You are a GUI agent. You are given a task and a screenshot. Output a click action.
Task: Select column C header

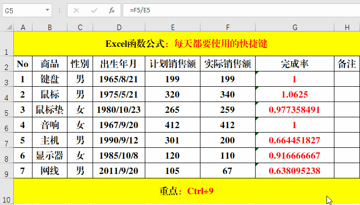[x=80, y=27]
